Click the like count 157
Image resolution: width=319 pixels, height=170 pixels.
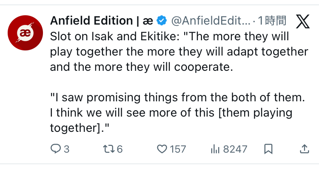pyautogui.click(x=178, y=149)
